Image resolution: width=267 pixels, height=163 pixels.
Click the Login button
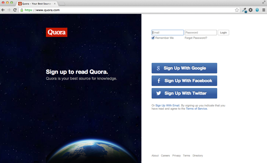[223, 32]
